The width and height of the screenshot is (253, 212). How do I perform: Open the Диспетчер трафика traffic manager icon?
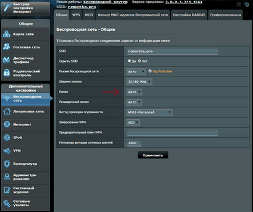point(6,60)
